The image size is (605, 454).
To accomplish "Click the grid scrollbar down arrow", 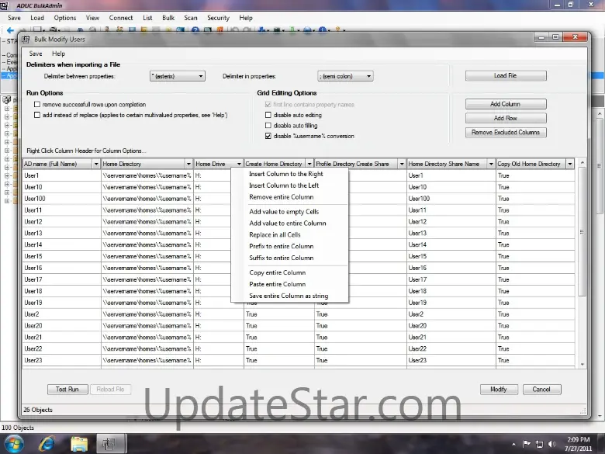I will [x=583, y=365].
